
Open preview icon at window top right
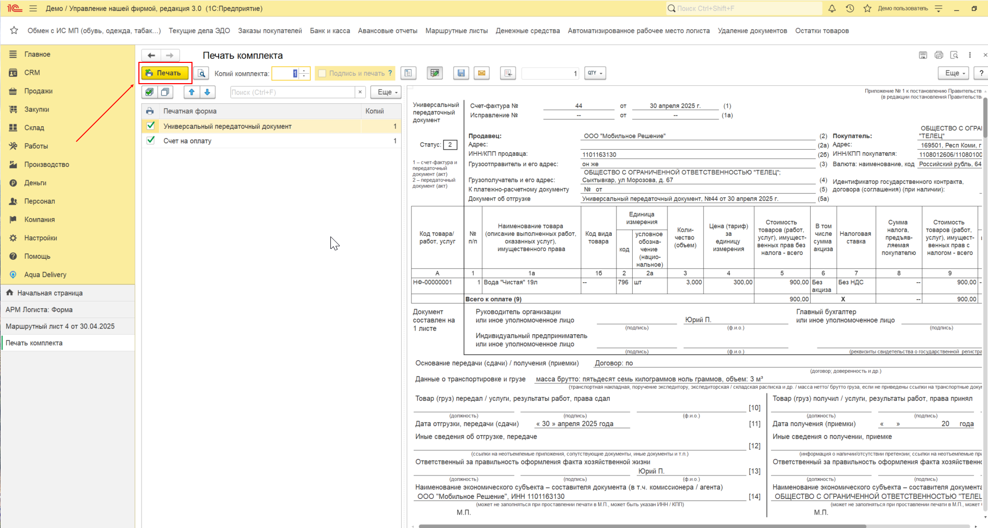(954, 55)
